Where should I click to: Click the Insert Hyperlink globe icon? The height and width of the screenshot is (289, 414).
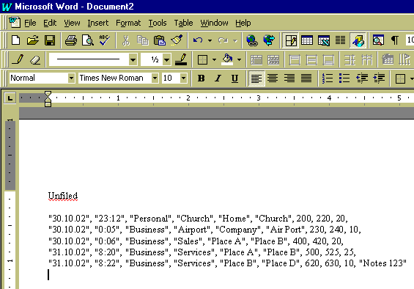tap(252, 40)
